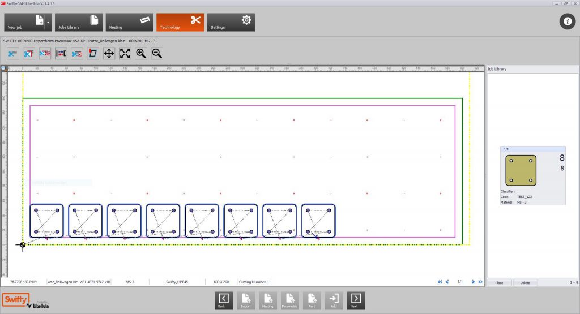580x314 pixels.
Task: Click the magnifier at the ruler corner
Action: [x=3, y=68]
